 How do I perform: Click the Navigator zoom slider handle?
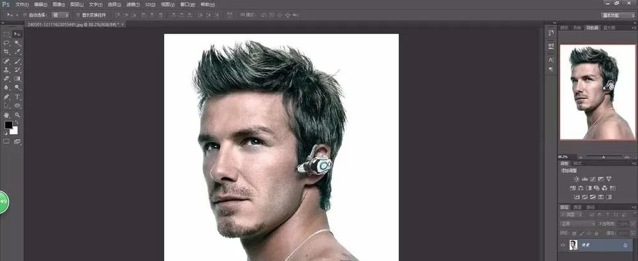[x=604, y=156]
